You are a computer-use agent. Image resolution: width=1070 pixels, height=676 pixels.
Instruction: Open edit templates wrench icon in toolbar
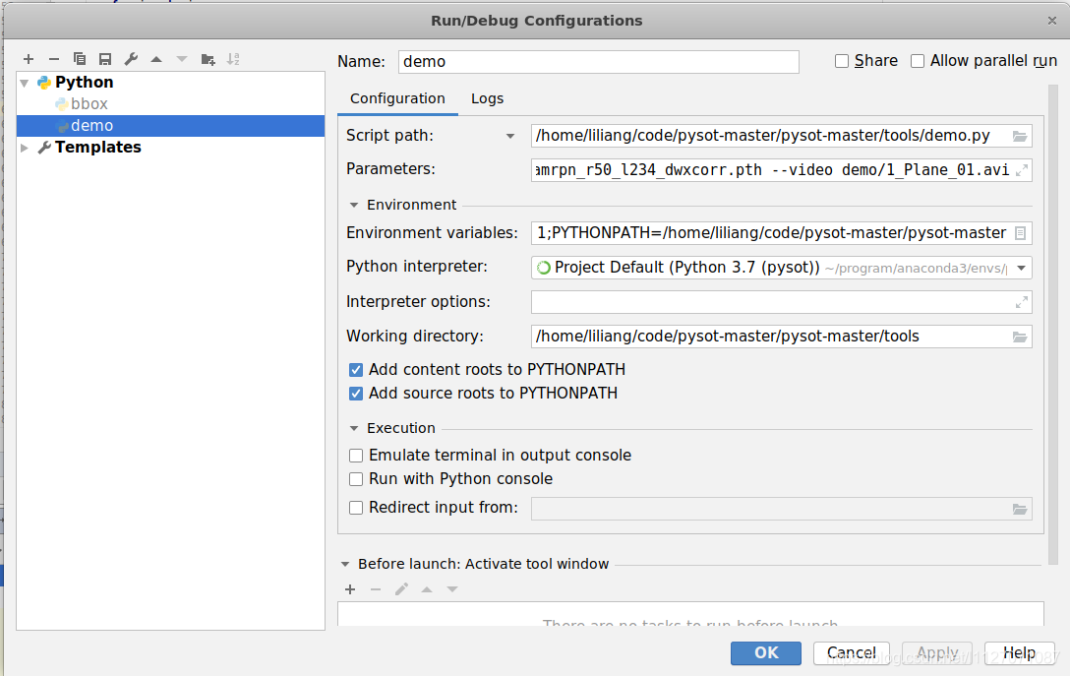tap(131, 59)
